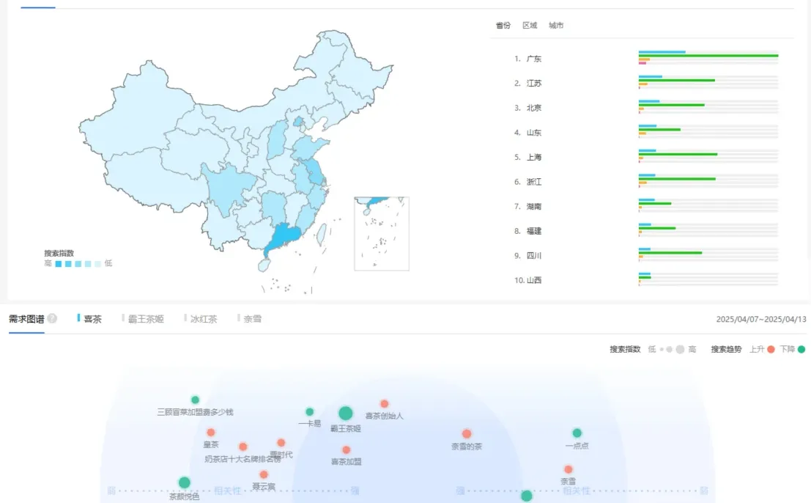811x503 pixels.
Task: Click the 浙江 row in province ranking
Action: tap(645, 182)
